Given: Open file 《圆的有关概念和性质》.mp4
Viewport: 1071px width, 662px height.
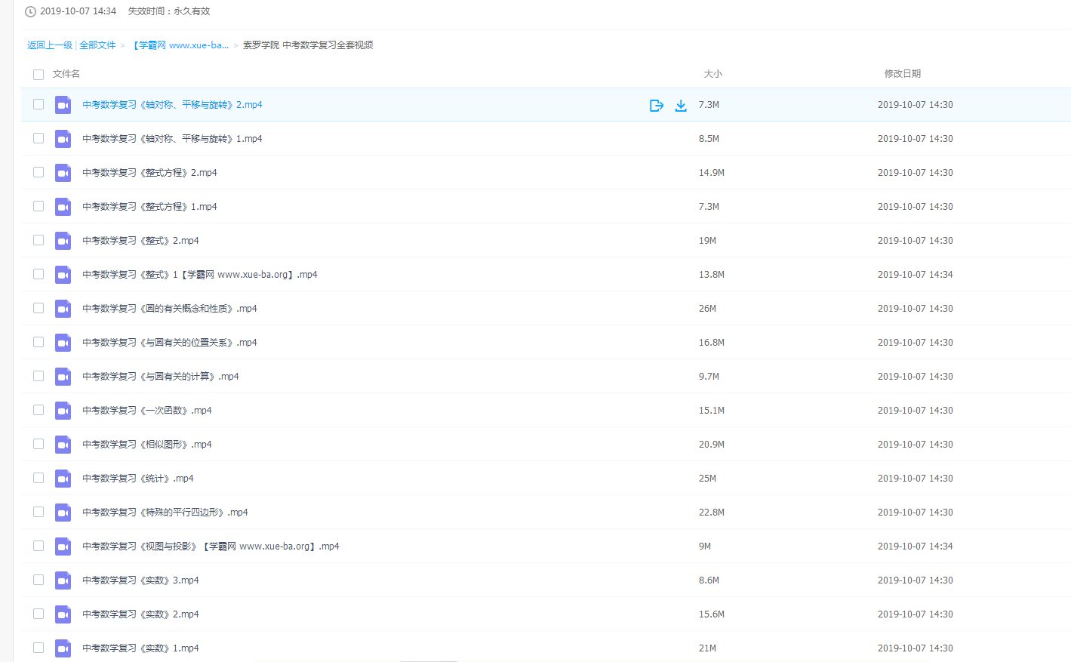Looking at the screenshot, I should 170,309.
